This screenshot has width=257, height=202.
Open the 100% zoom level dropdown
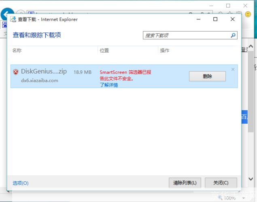[244, 198]
